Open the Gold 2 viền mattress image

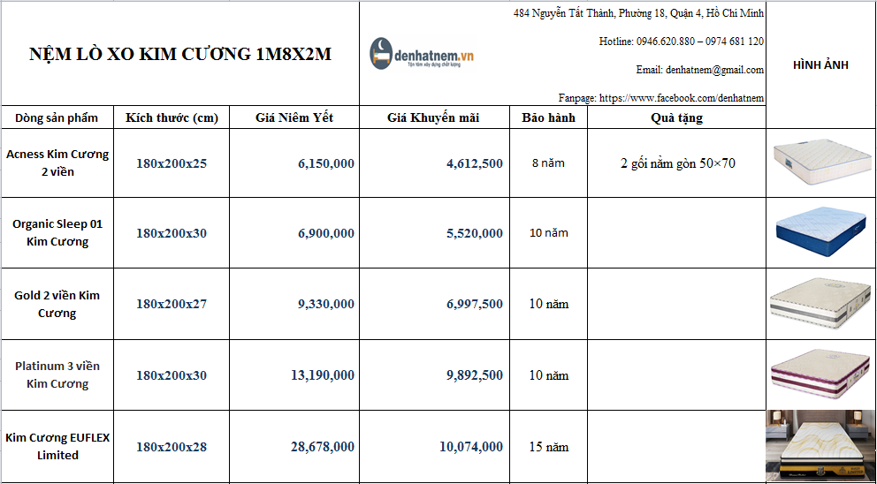click(820, 304)
